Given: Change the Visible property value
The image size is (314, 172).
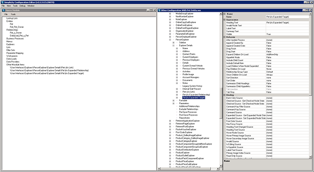Looking at the screenshot, I should point(287,34).
